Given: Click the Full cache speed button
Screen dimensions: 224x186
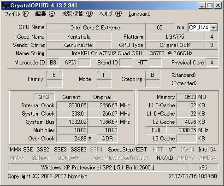Looking at the screenshot, I should coord(156,130).
